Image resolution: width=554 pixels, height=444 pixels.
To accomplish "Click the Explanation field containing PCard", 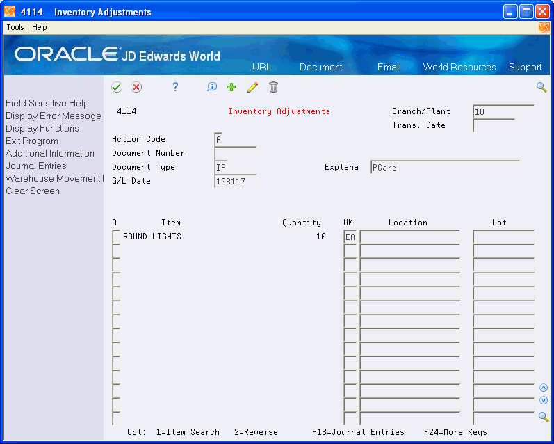I will point(445,167).
